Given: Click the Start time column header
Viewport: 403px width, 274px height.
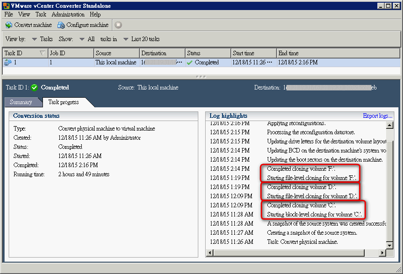Looking at the screenshot, I should (x=254, y=53).
